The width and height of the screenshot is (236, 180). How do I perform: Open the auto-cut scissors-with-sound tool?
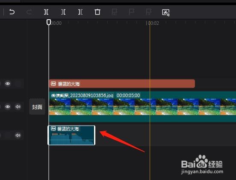166,12
